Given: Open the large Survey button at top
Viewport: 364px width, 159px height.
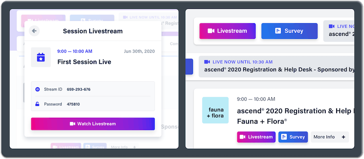Looking at the screenshot, I should coord(289,31).
